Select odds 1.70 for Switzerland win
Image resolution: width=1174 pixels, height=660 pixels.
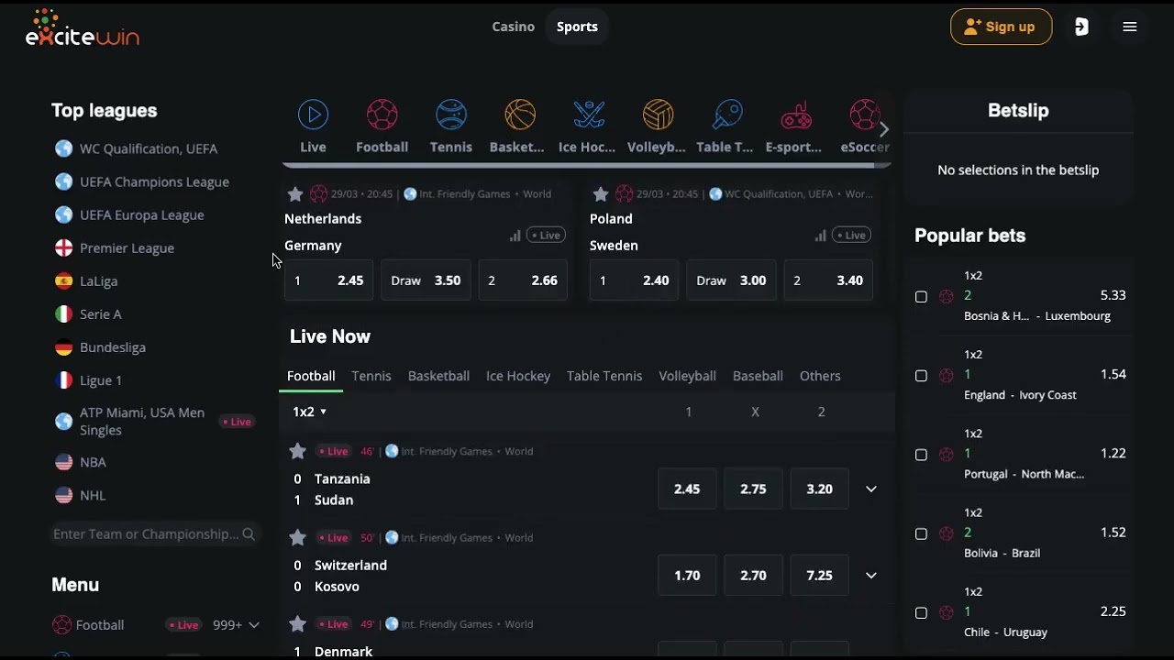[x=687, y=575]
